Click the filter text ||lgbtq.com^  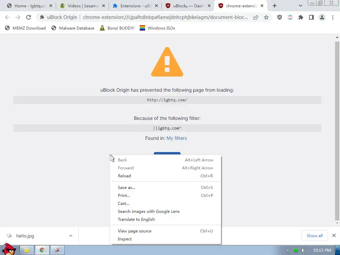[167, 128]
